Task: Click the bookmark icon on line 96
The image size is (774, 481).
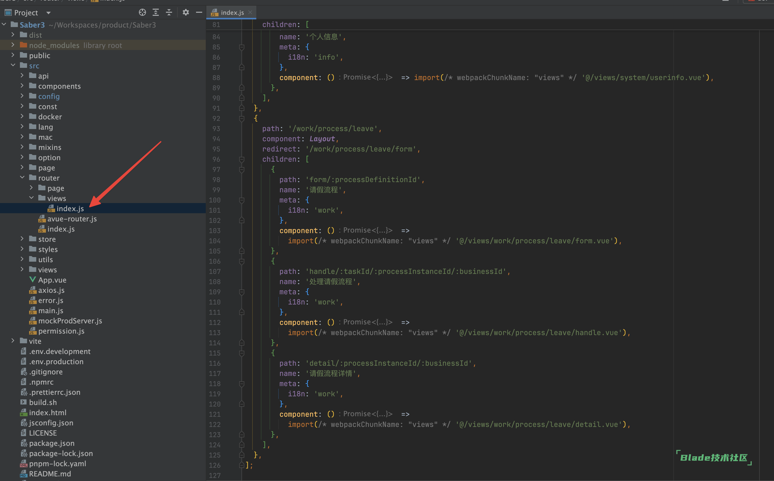Action: [x=242, y=159]
